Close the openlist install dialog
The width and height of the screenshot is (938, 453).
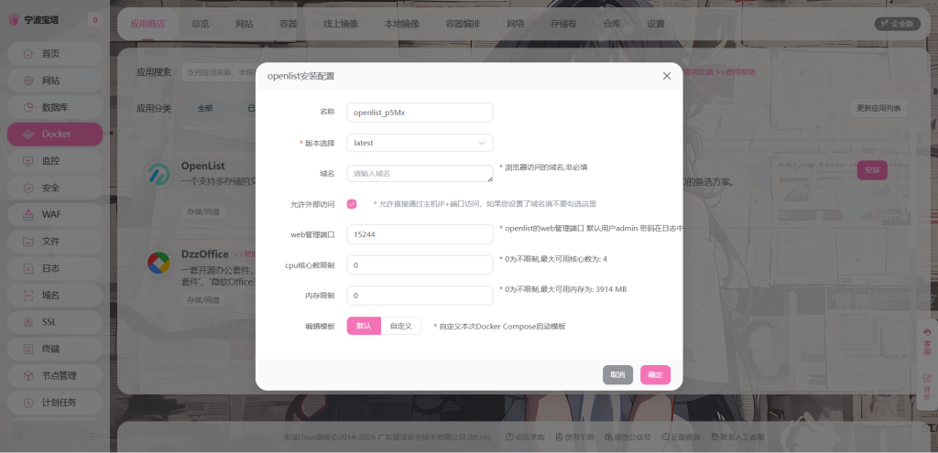click(667, 76)
